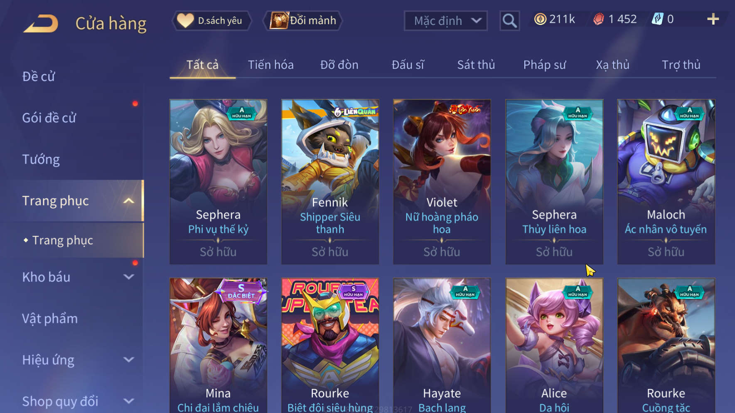This screenshot has height=413, width=735.
Task: Expand the Hiệu ứng sidebar section
Action: [x=129, y=360]
